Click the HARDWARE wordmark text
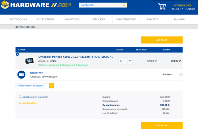 click(30, 5)
